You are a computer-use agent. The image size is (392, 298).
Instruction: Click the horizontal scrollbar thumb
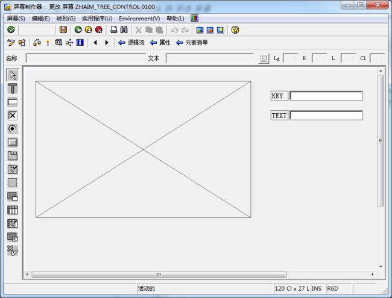click(159, 275)
